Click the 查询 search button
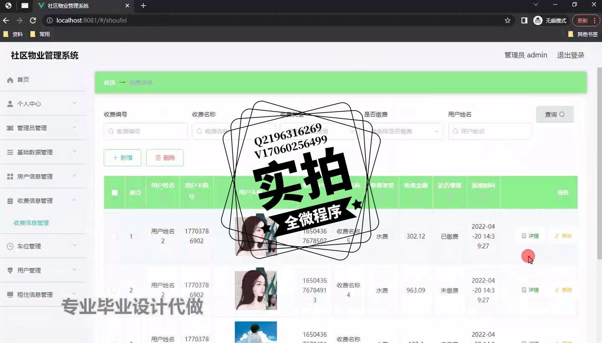This screenshot has height=343, width=602. pyautogui.click(x=555, y=114)
